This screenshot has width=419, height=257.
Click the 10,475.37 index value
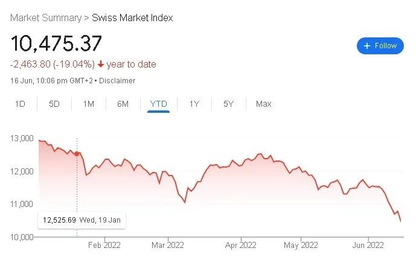(x=56, y=43)
